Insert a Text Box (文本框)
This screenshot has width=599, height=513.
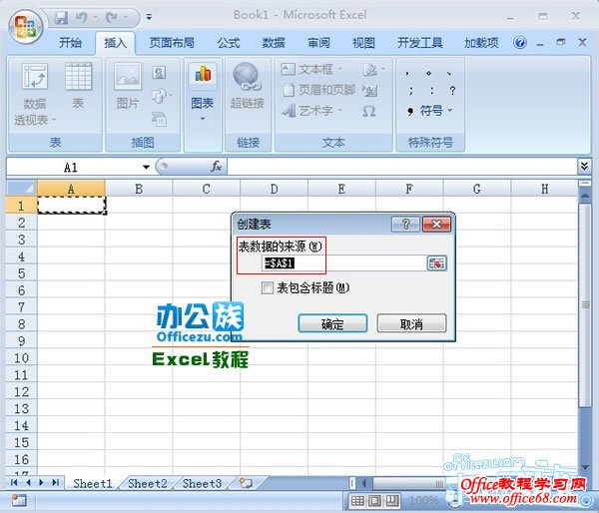point(307,69)
